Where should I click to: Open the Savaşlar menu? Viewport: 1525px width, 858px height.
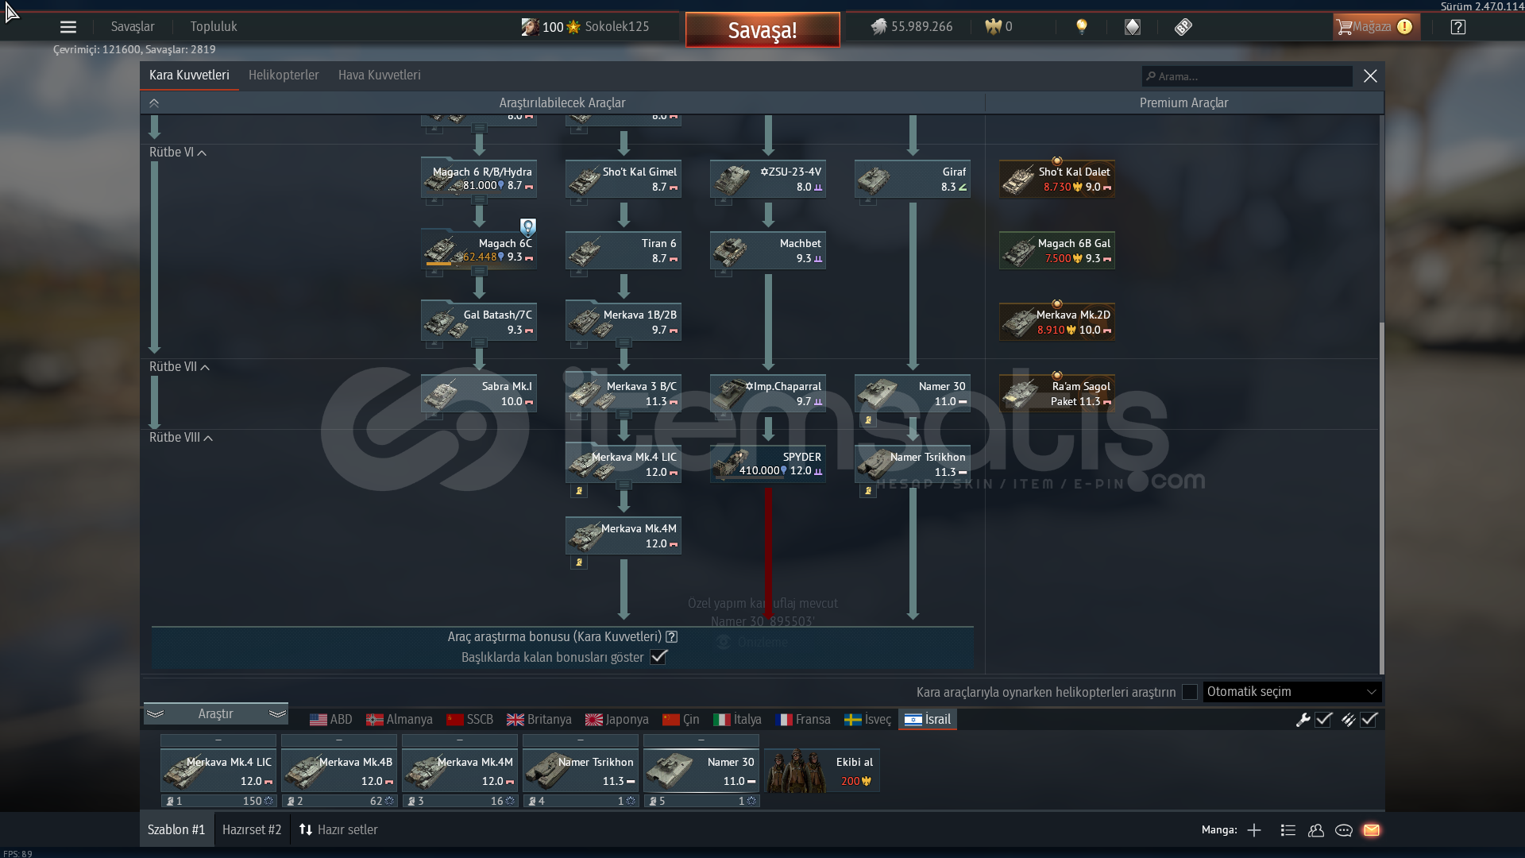pyautogui.click(x=133, y=27)
